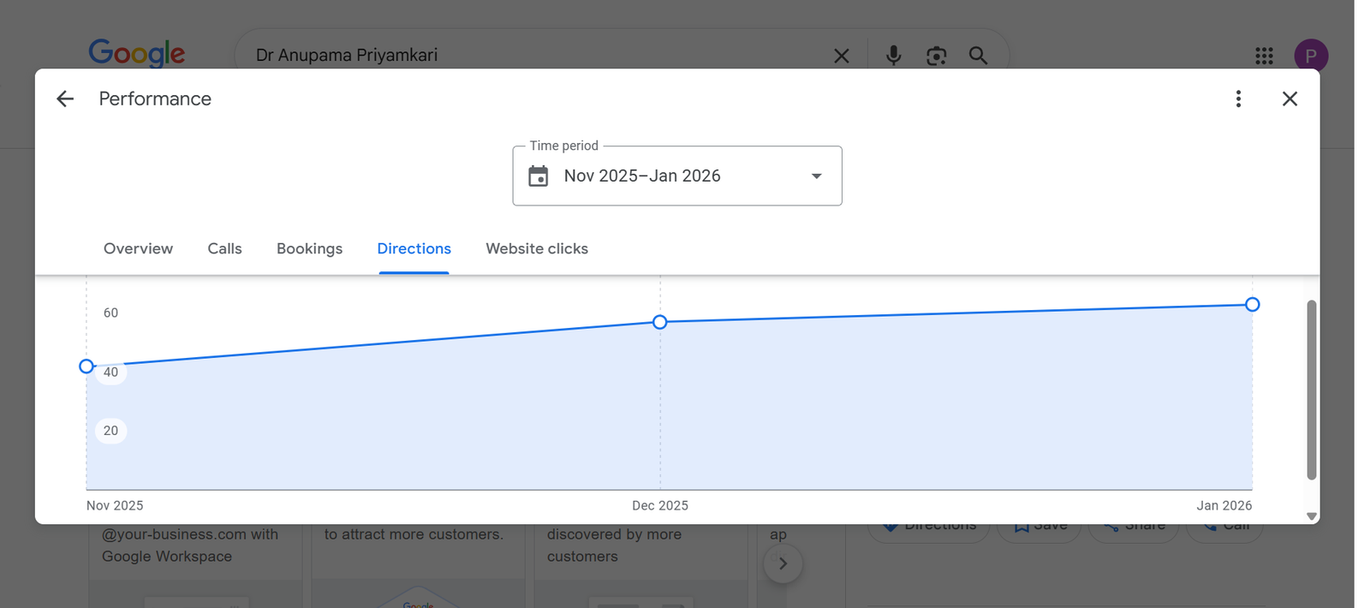Switch to the Calls tab

coord(224,249)
